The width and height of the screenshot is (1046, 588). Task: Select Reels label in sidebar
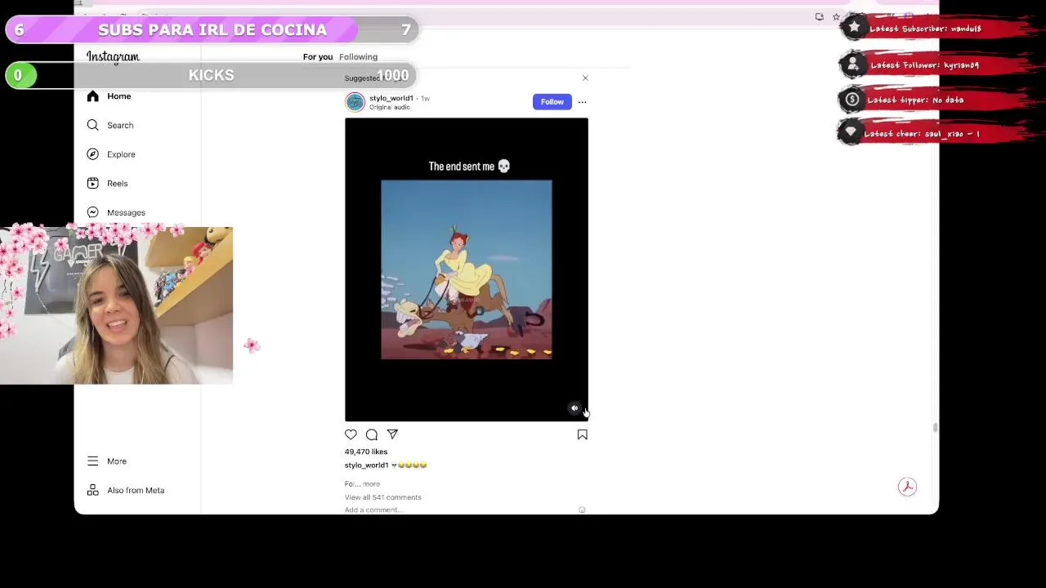(x=117, y=183)
